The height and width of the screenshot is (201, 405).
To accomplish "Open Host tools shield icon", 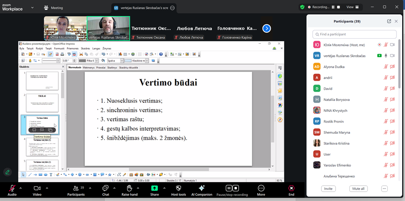I will pyautogui.click(x=178, y=189).
